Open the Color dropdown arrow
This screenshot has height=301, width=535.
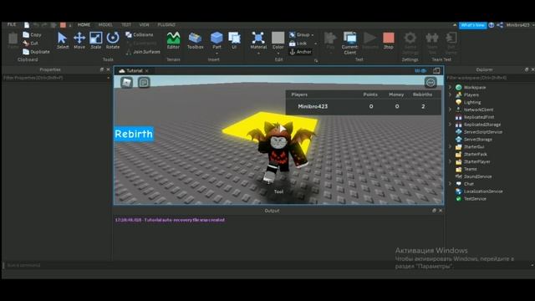pos(278,54)
